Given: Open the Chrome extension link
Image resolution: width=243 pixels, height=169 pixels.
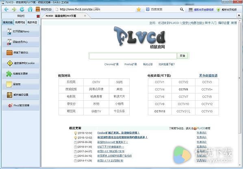Looking at the screenshot, I should [111, 64].
